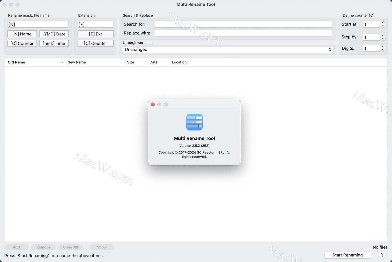392x262 pixels.
Task: Open help with the question mark button
Action: [382, 255]
